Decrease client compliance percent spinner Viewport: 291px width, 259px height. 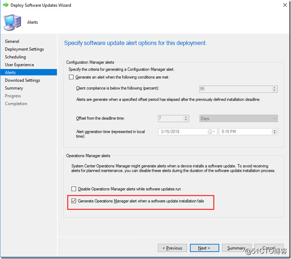coord(274,90)
